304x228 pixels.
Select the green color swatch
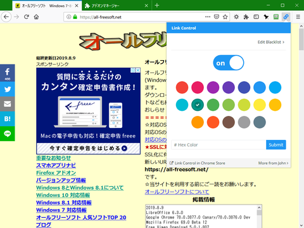(x=213, y=104)
